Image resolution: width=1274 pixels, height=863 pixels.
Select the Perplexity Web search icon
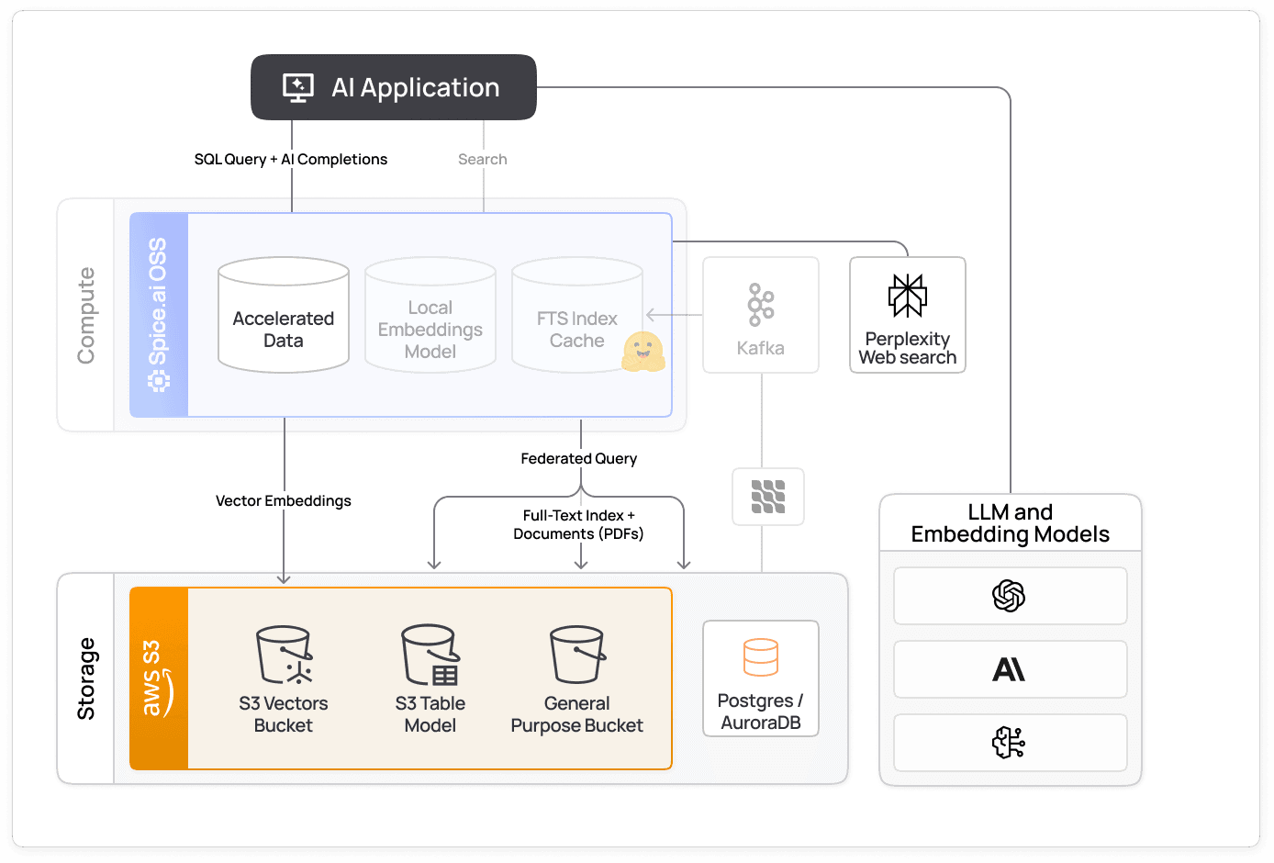[907, 296]
